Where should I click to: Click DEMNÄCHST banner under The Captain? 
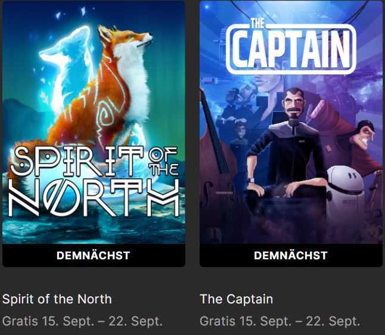(291, 256)
